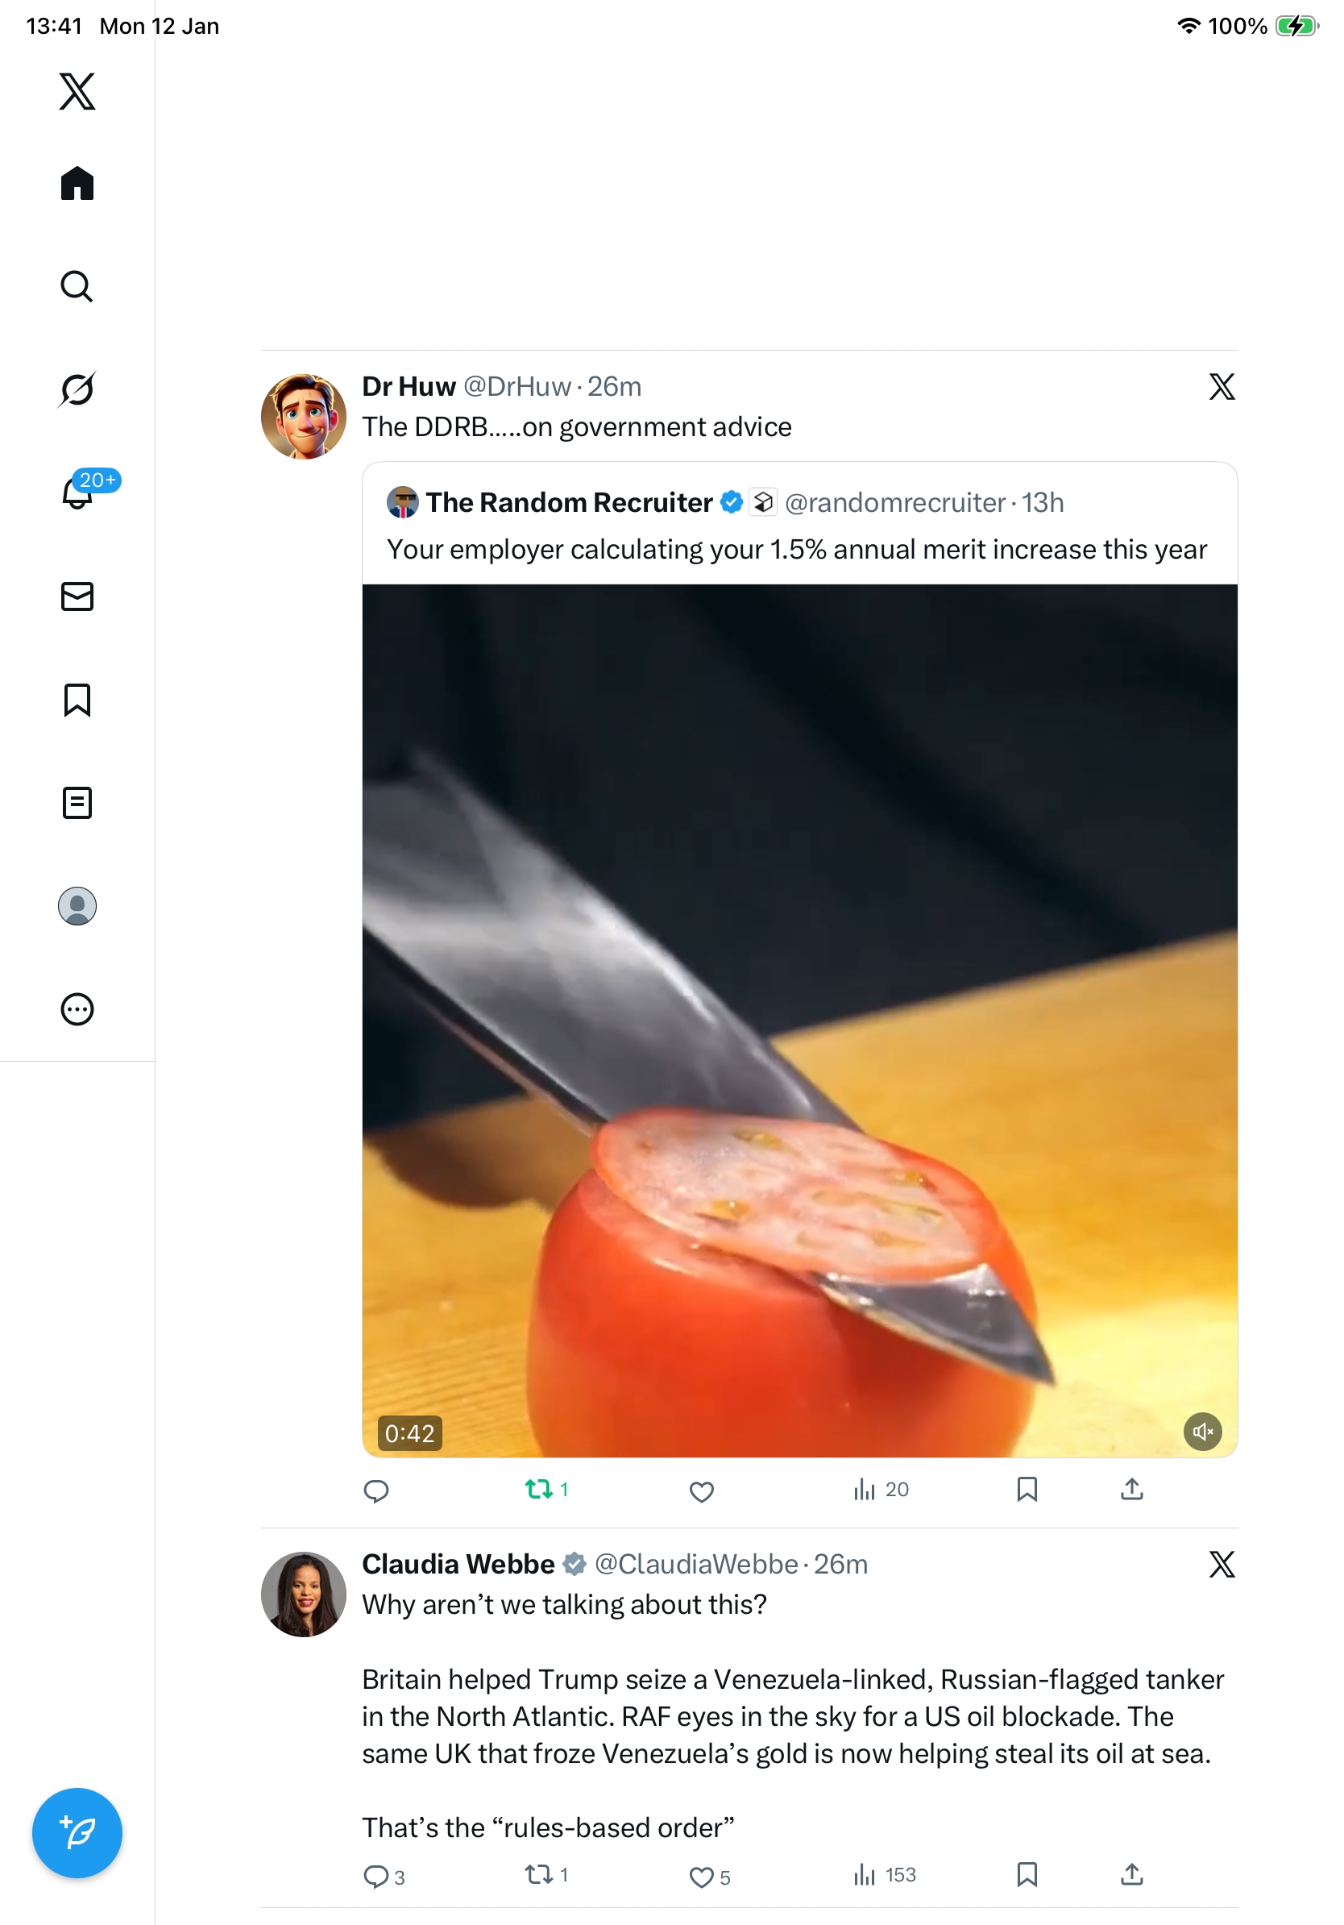Open the Grok icon in sidebar

[x=77, y=390]
